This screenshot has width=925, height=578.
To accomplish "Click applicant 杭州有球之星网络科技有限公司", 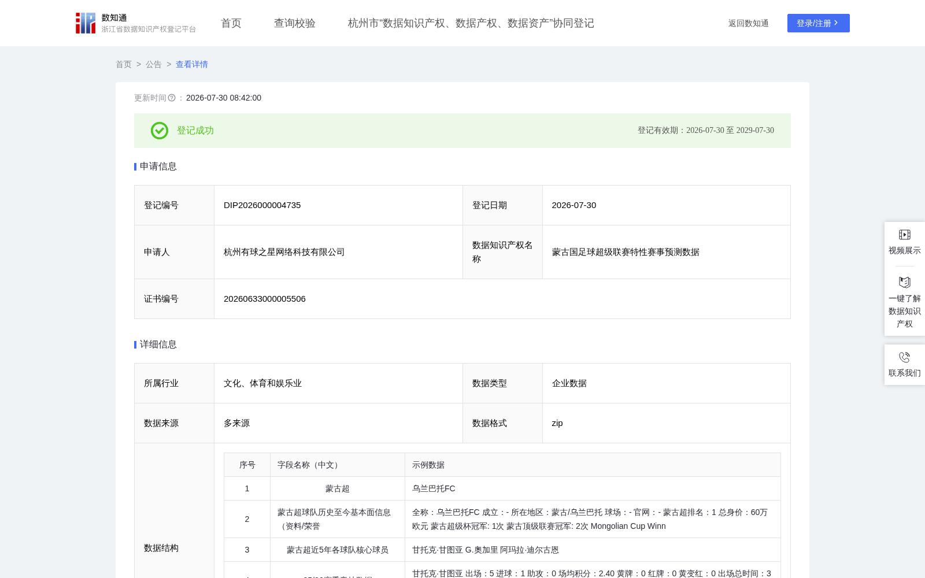I will tap(284, 252).
